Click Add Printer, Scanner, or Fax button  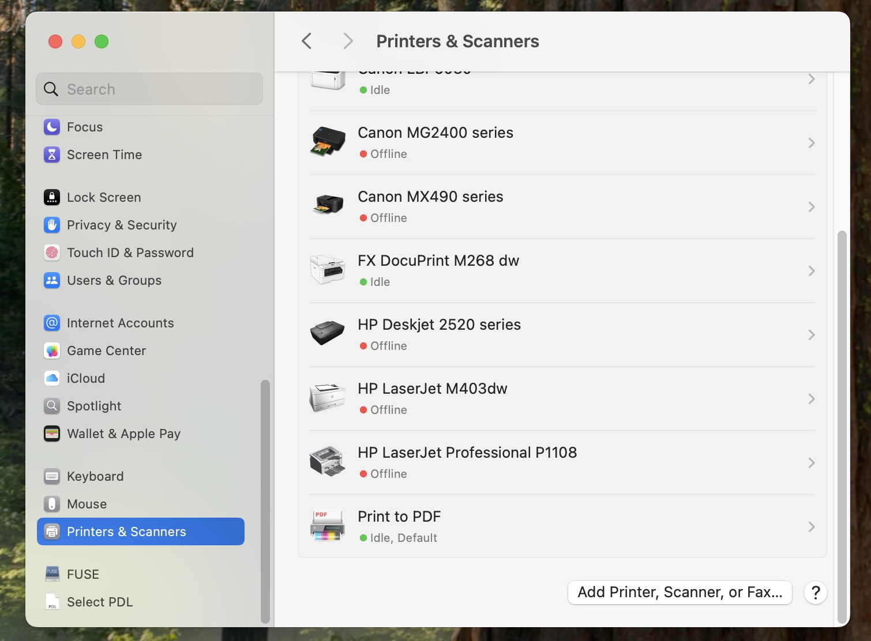pos(680,592)
